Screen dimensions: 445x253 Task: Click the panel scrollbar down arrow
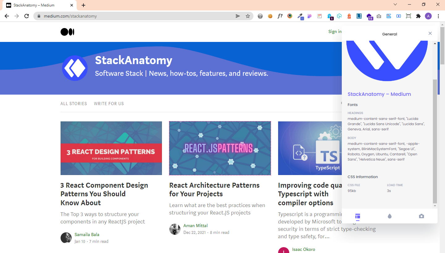(x=435, y=206)
